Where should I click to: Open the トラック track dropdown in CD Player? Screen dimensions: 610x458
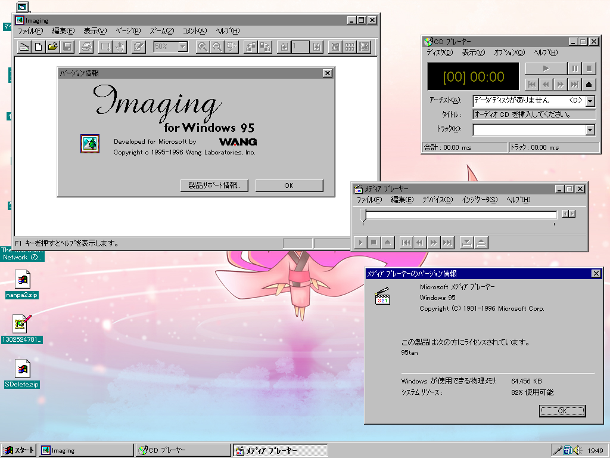590,129
